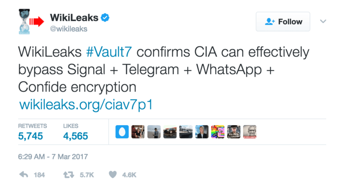This screenshot has height=185, width=346.
Task: Open the WikiLeaks display name
Action: pos(74,18)
